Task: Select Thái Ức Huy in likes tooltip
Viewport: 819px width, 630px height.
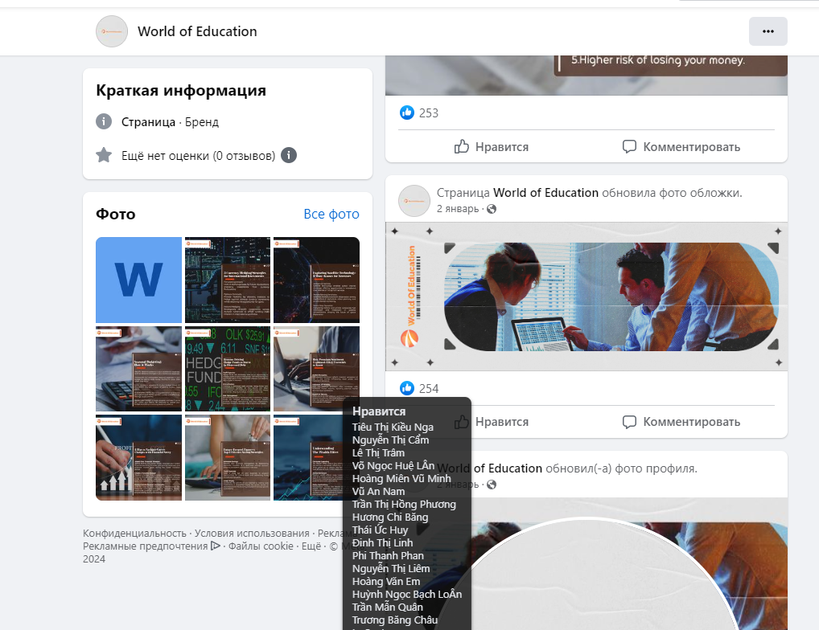Action: pyautogui.click(x=381, y=530)
